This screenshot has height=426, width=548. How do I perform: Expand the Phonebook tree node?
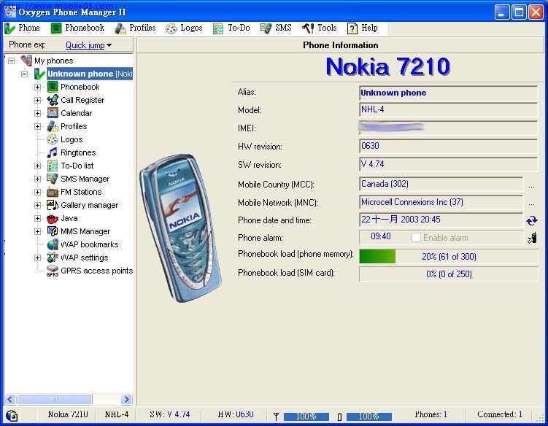37,87
